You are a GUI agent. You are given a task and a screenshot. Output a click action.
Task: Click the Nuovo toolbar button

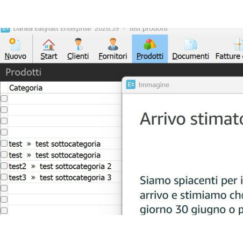16,49
